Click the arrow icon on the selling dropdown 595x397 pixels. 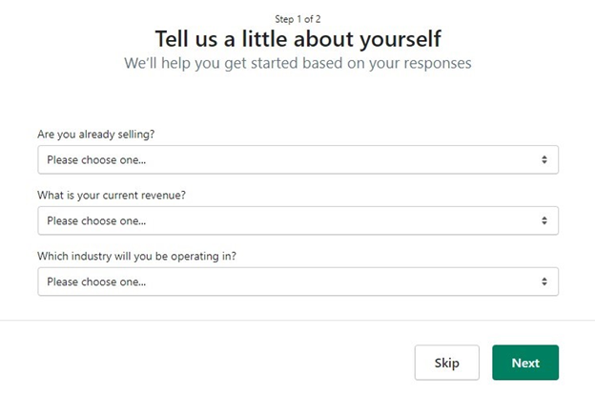(544, 159)
